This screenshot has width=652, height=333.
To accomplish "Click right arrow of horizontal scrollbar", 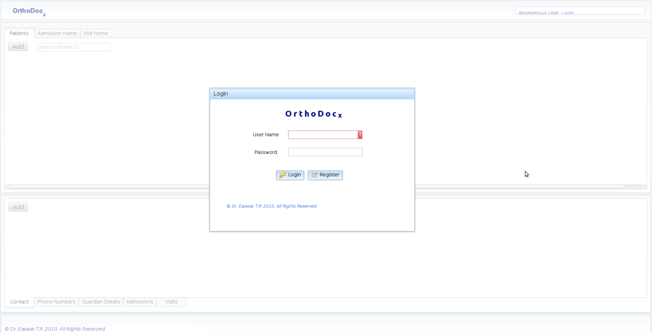I will click(x=644, y=187).
